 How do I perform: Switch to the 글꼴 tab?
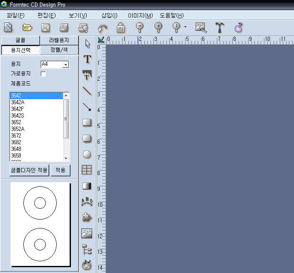[20, 40]
